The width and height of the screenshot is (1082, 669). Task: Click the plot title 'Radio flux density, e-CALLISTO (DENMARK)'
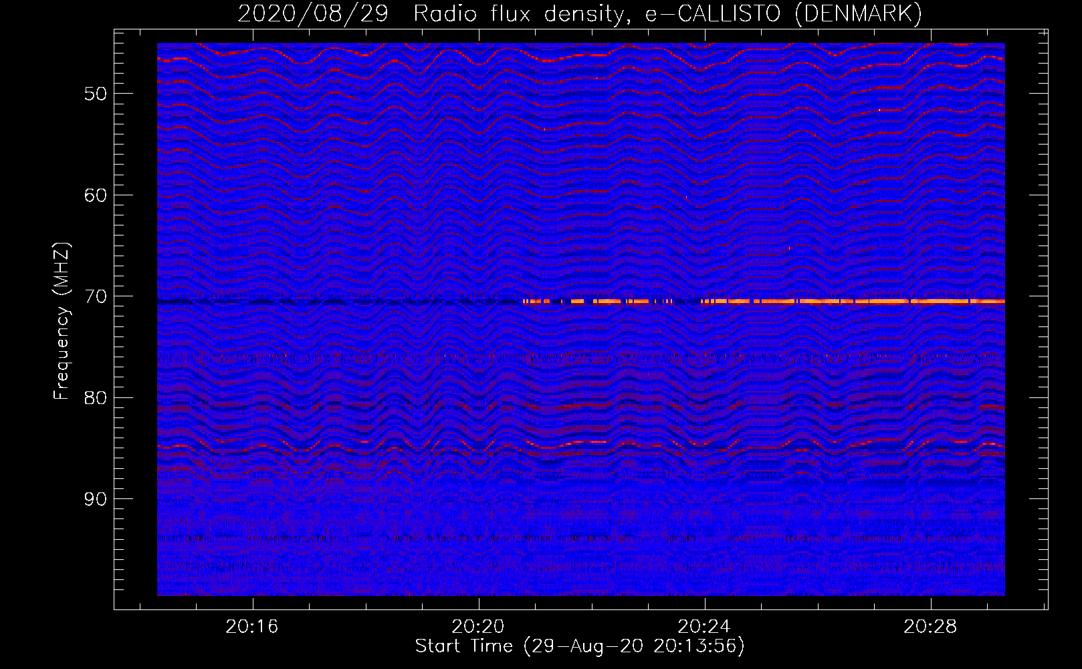(x=667, y=13)
